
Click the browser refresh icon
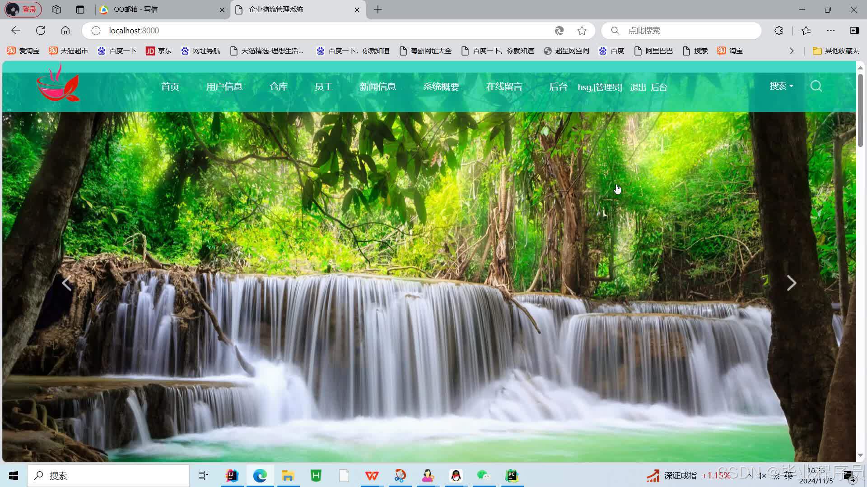click(41, 31)
